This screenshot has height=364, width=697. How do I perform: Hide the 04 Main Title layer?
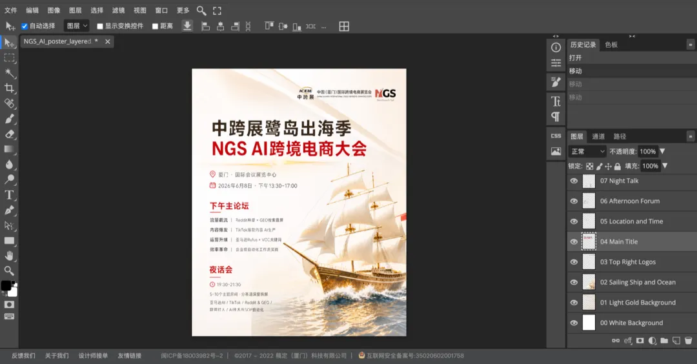(x=574, y=242)
